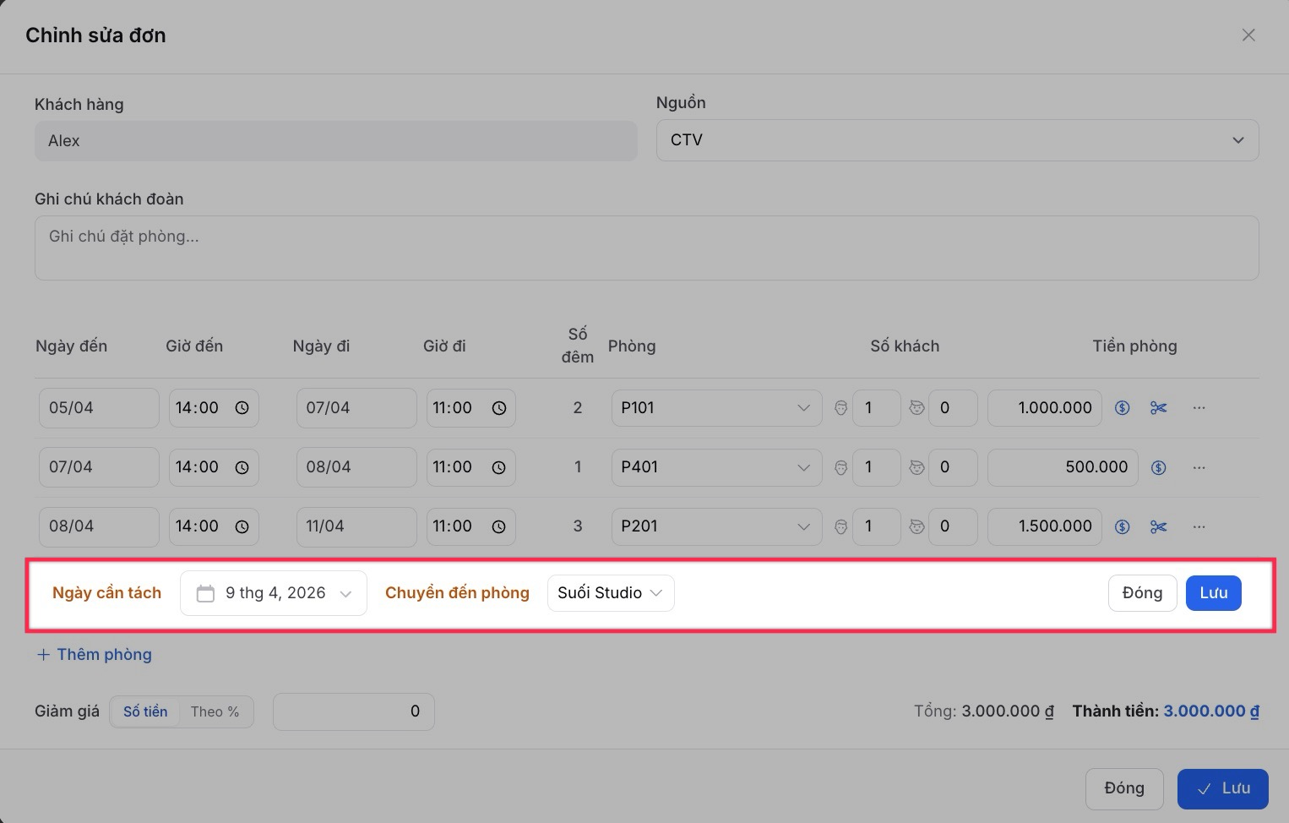
Task: Click the Đóng button in the split panel
Action: [1142, 593]
